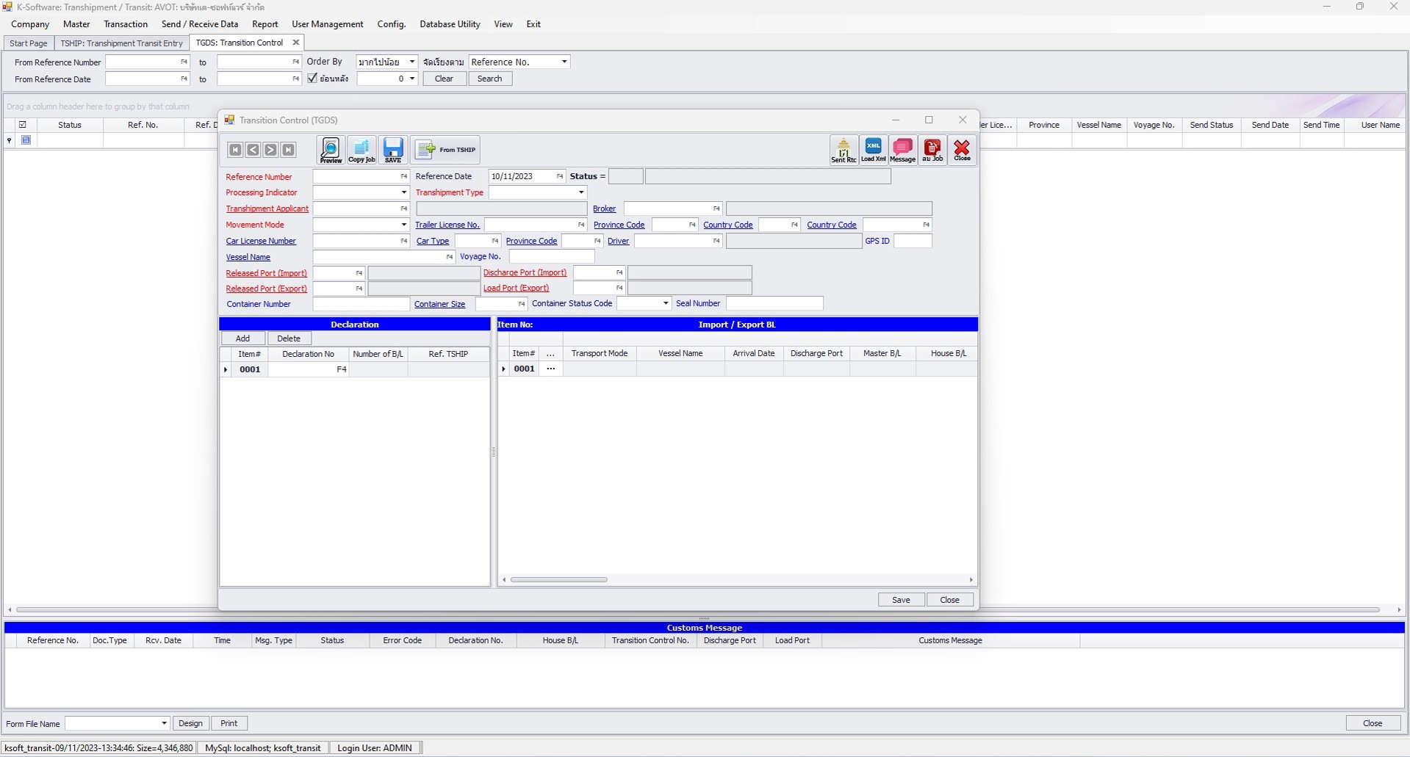Uncheck the ย้อนหลัง checkbox
This screenshot has width=1410, height=757.
point(312,78)
